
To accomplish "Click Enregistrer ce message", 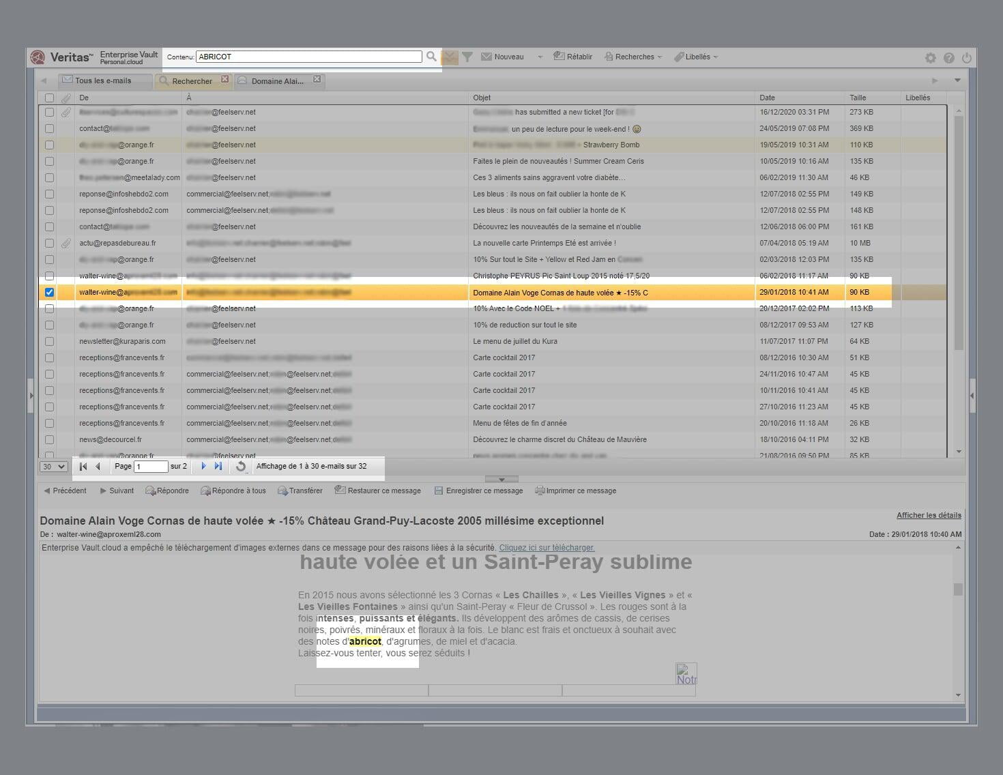I will tap(479, 491).
